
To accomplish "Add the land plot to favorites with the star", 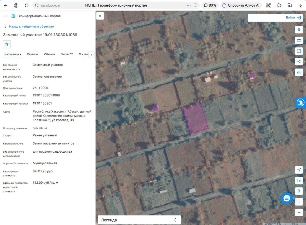I will pyautogui.click(x=7, y=44).
